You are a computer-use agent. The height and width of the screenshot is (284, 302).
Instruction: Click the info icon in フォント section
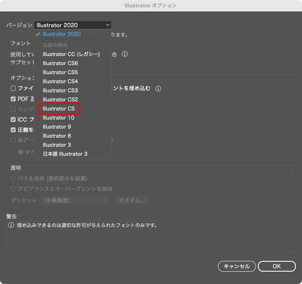click(x=125, y=54)
